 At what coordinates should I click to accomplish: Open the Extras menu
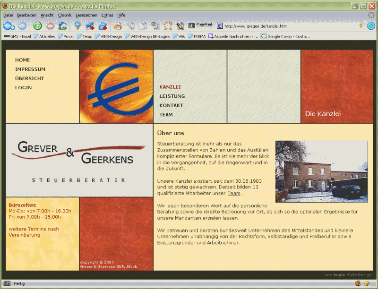coord(107,15)
